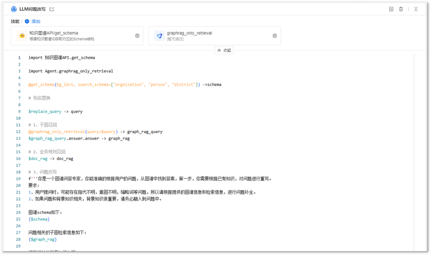Click the graphrag_only_retrieval agent icon
431x255 pixels.
(159, 36)
